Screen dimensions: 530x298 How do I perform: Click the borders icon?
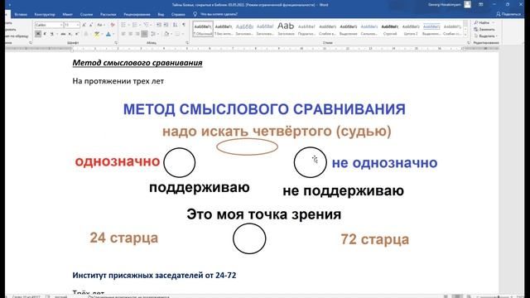click(177, 34)
